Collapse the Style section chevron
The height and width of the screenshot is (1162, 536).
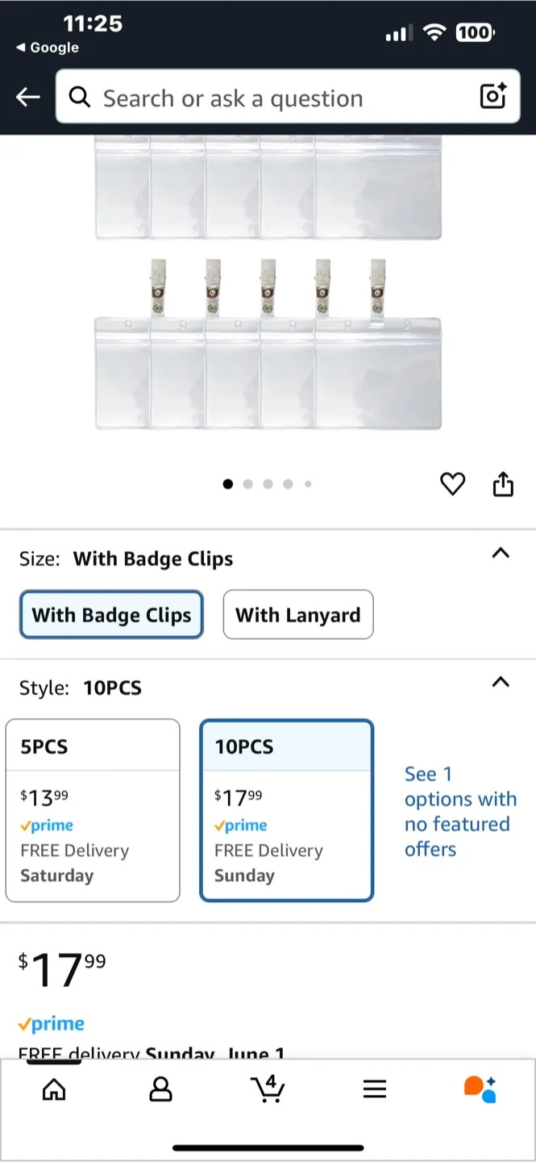[501, 683]
